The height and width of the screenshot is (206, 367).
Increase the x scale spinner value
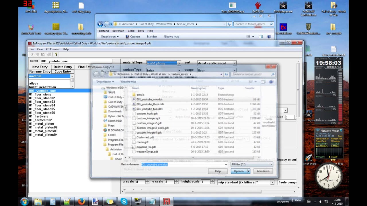click(147, 181)
